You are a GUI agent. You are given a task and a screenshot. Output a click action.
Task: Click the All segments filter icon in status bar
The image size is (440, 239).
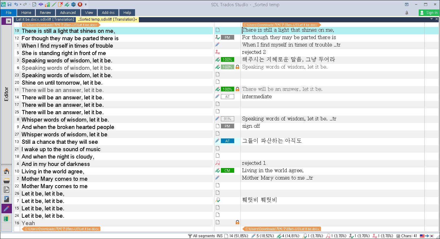pos(190,236)
